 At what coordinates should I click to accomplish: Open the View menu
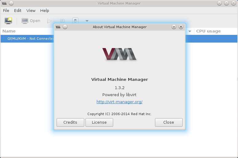(x=31, y=11)
